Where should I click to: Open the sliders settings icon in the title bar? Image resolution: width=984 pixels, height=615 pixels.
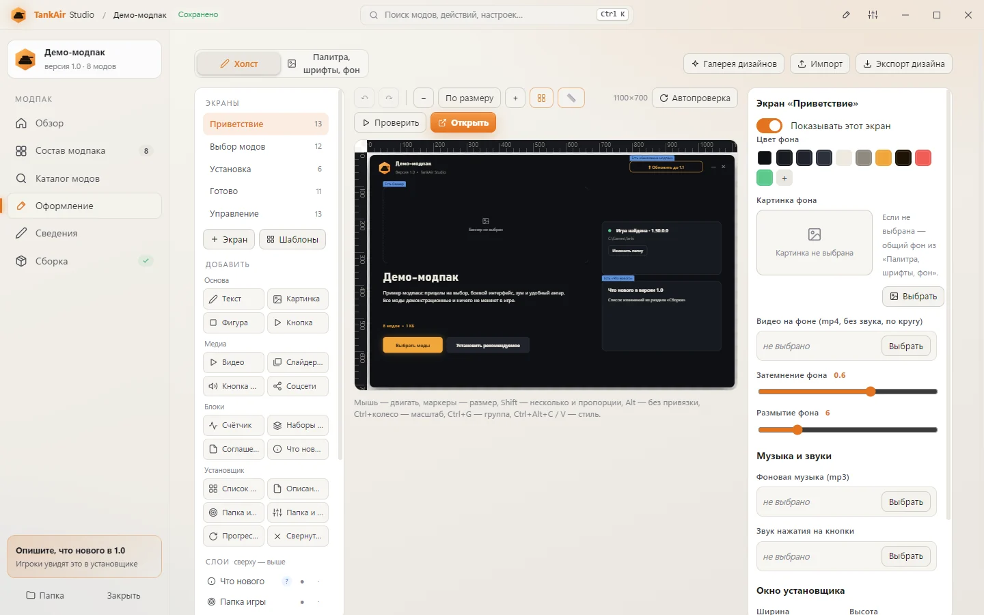click(873, 14)
